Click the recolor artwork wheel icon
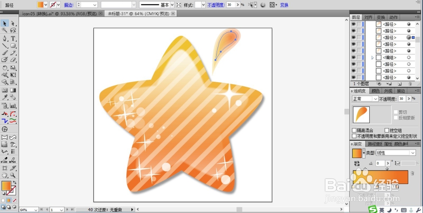This screenshot has height=213, width=423. 263,5
